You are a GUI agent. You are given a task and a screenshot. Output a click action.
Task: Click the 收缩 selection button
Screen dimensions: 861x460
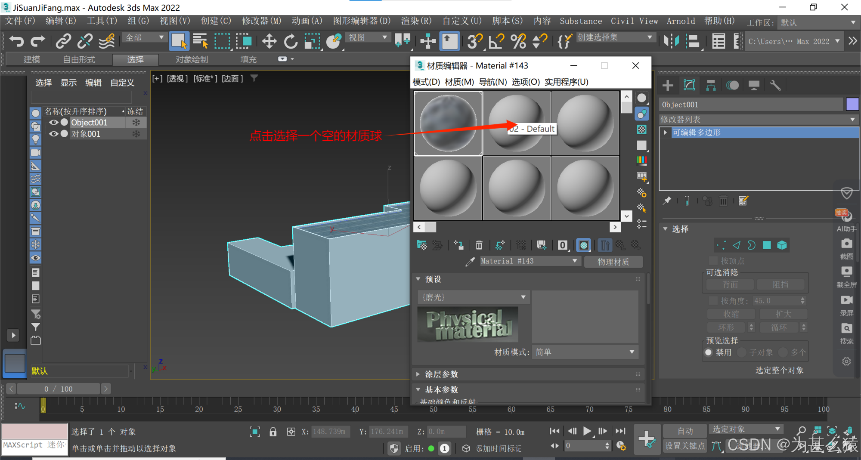(x=731, y=314)
